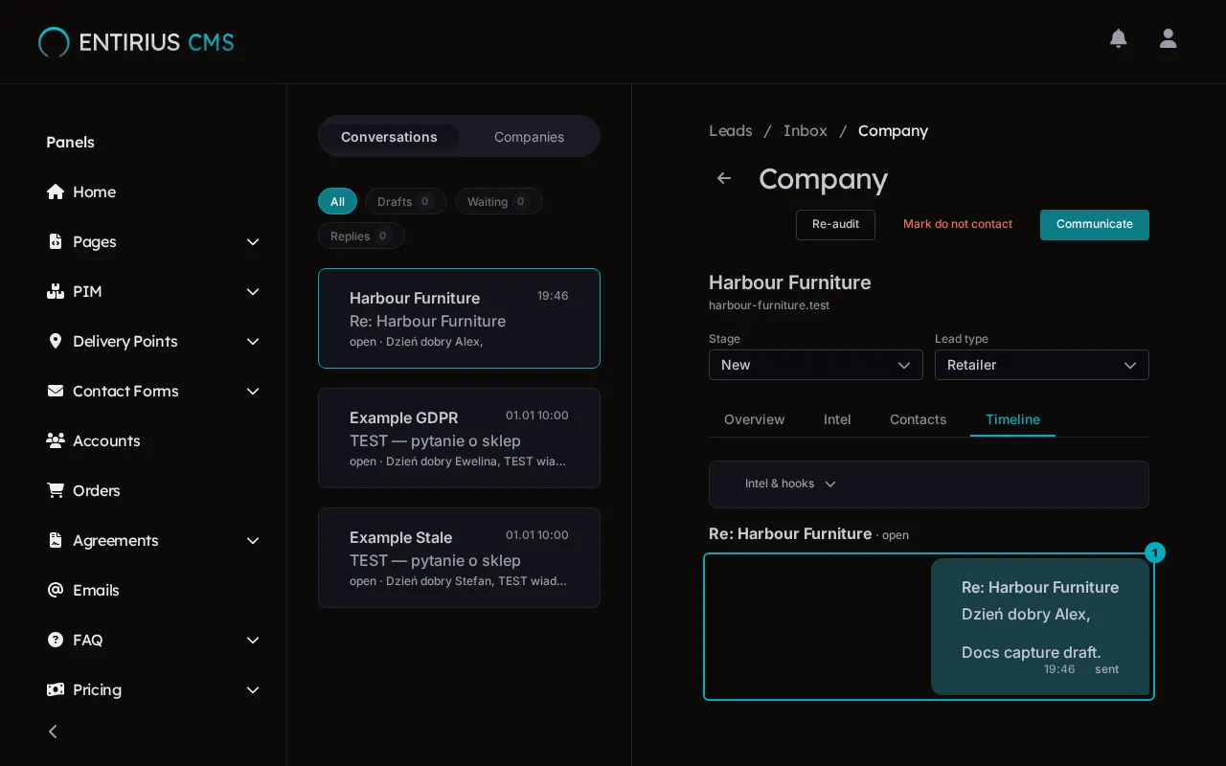
Task: Switch to the Contacts tab
Action: click(x=918, y=419)
